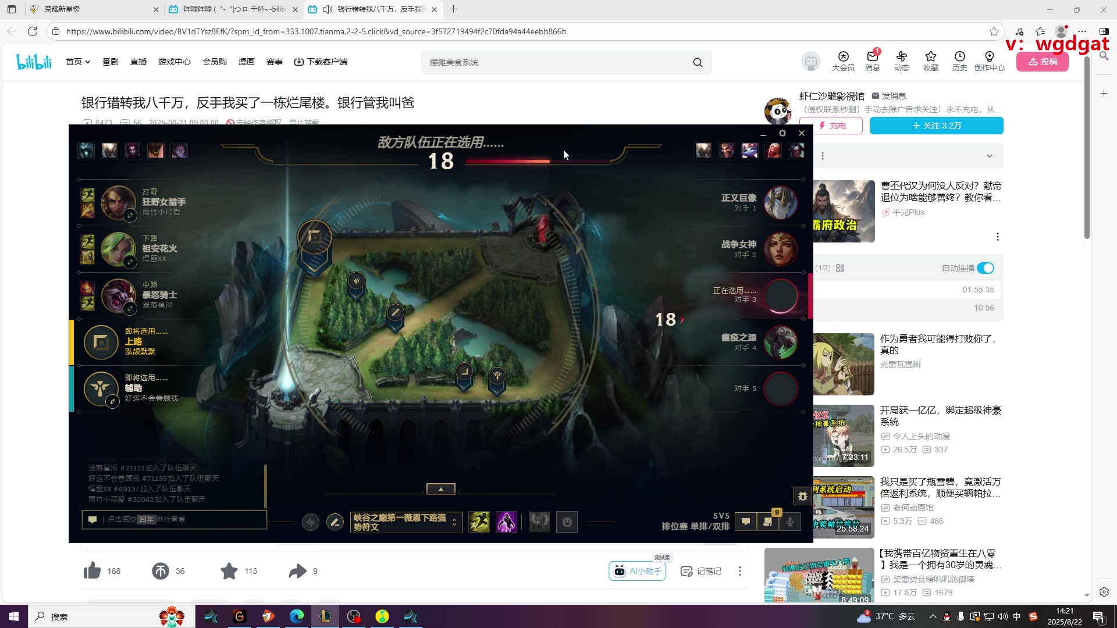Click the search magnifier in bilibili search box

click(698, 62)
